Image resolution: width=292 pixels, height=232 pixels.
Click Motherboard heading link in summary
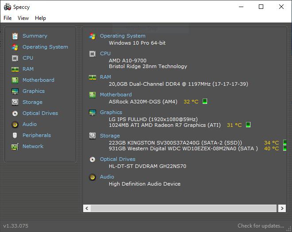point(116,95)
